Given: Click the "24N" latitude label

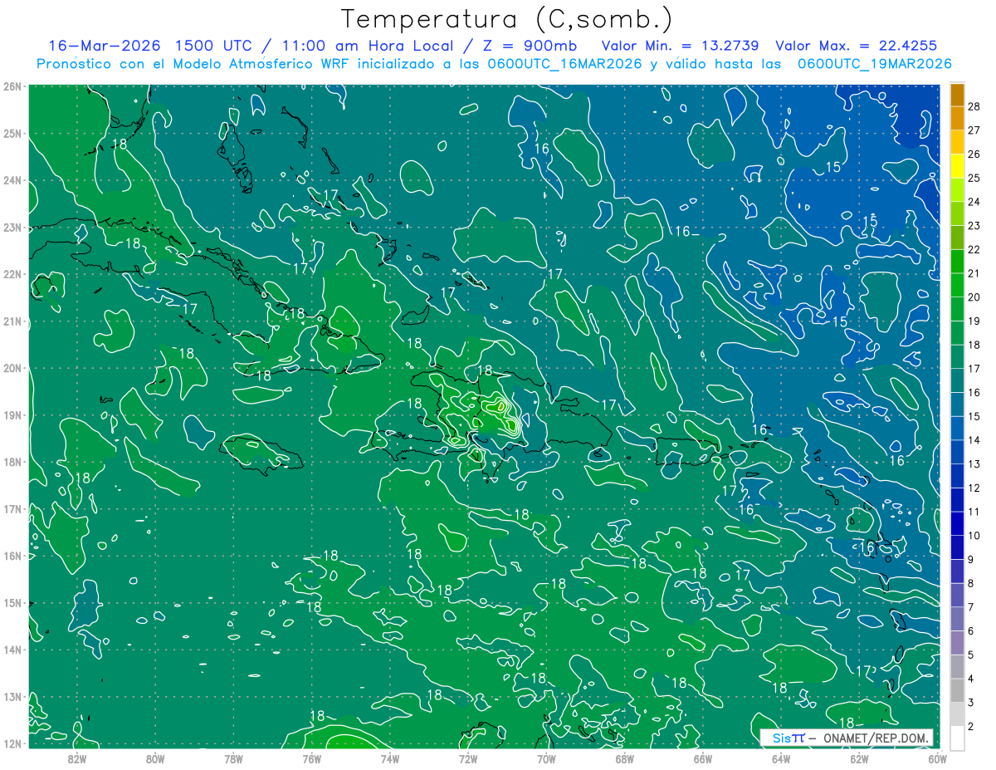Looking at the screenshot, I should coord(12,180).
